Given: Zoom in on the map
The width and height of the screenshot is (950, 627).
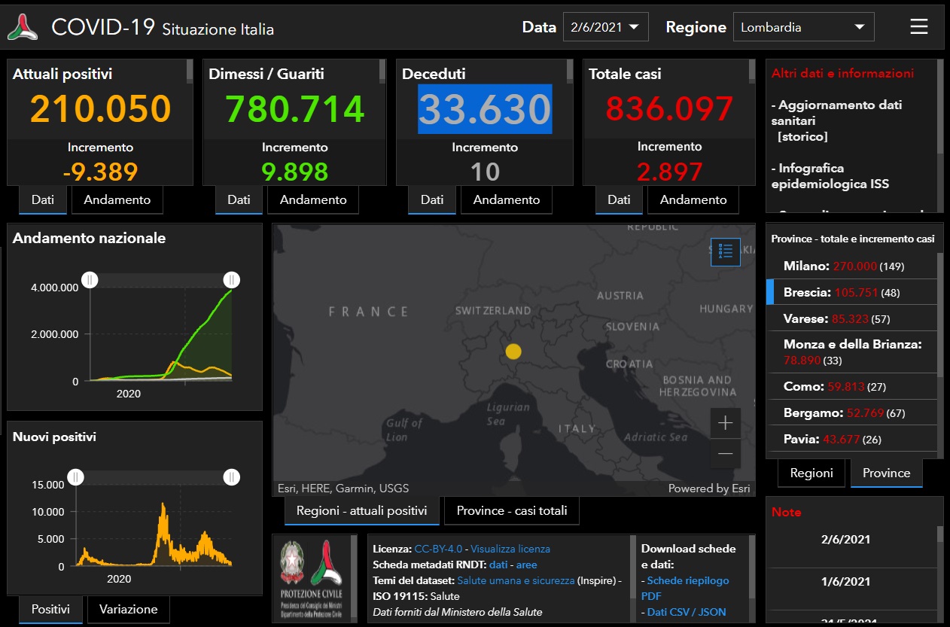Looking at the screenshot, I should click(x=725, y=423).
